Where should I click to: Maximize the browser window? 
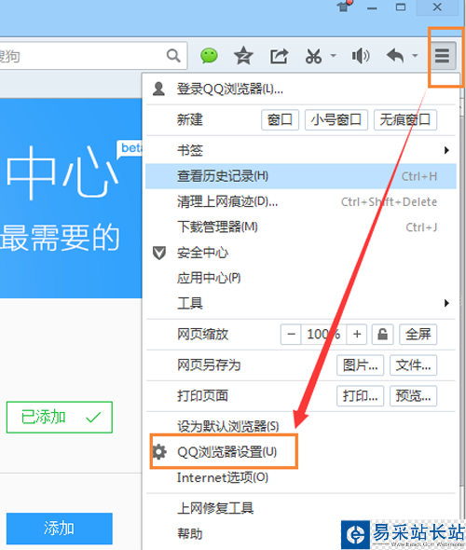pyautogui.click(x=401, y=7)
